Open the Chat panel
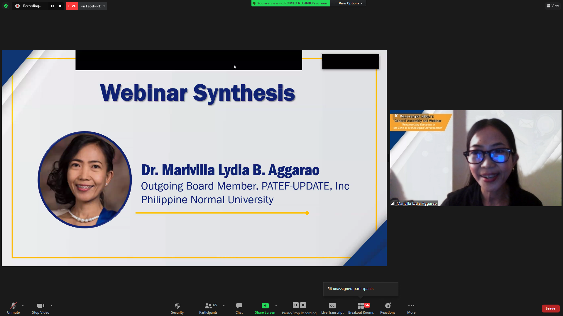The width and height of the screenshot is (563, 316). [239, 308]
